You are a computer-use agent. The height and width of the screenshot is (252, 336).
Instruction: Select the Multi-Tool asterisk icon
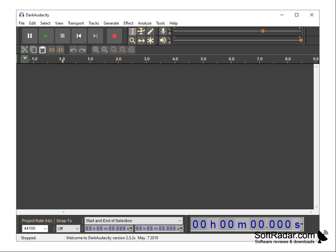(x=150, y=40)
